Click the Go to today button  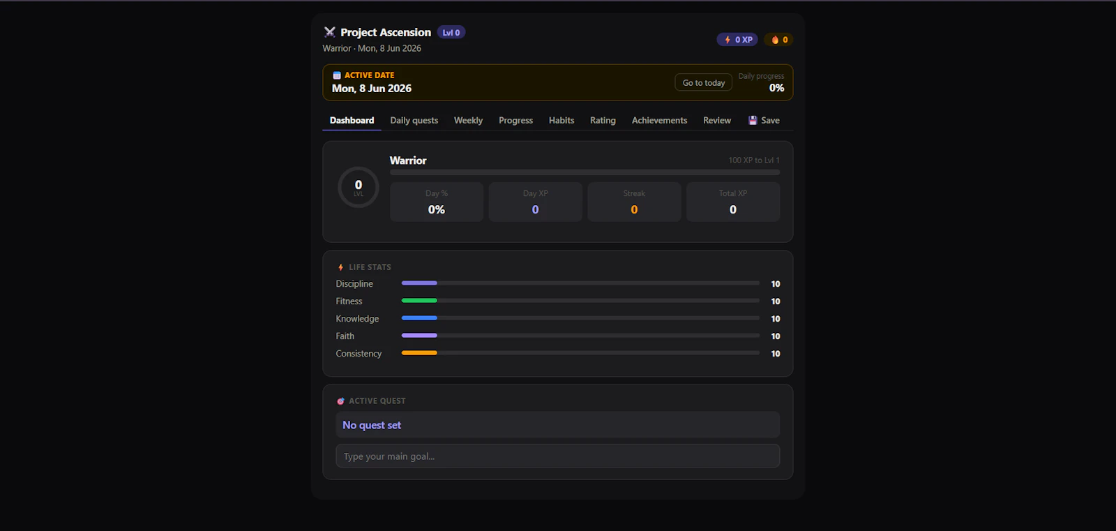coord(704,82)
